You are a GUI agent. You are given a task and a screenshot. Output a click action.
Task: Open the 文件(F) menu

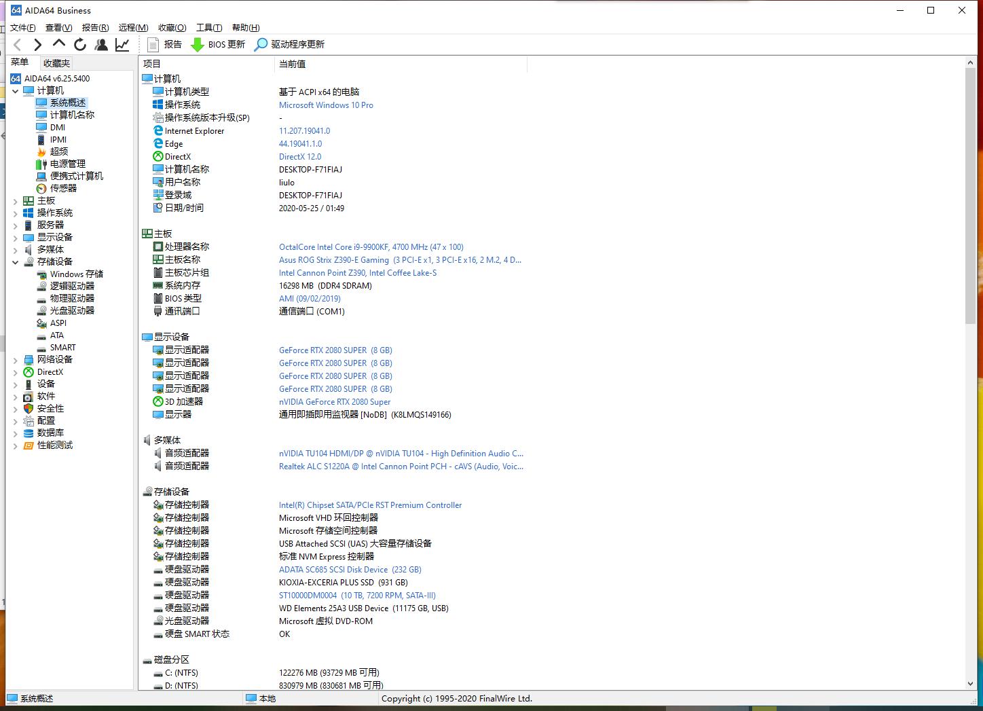(x=22, y=28)
